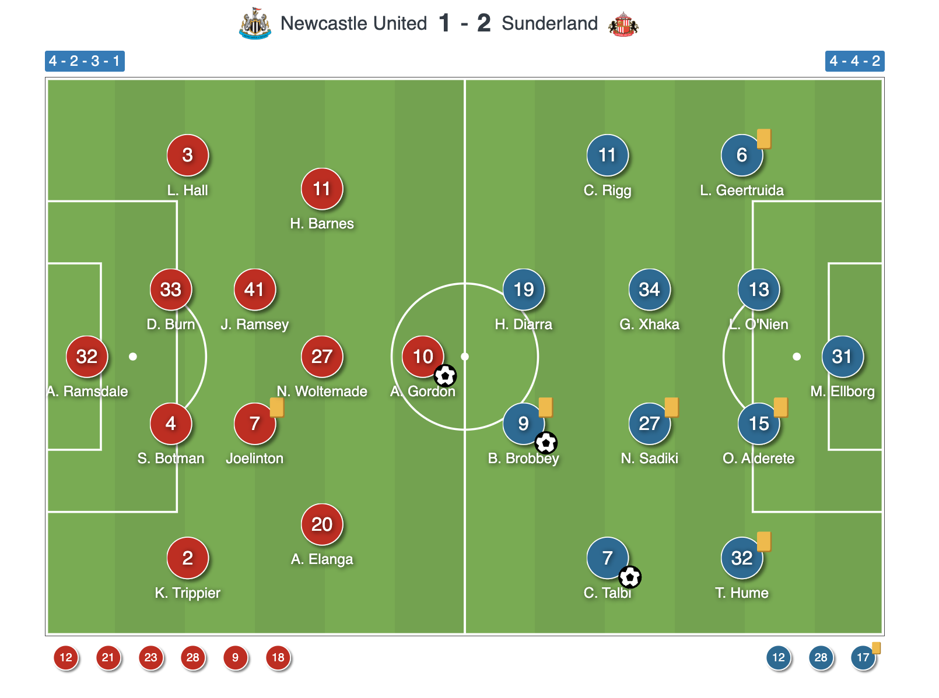The width and height of the screenshot is (939, 698).
Task: Open the Newcastle United team name link
Action: pos(353,23)
